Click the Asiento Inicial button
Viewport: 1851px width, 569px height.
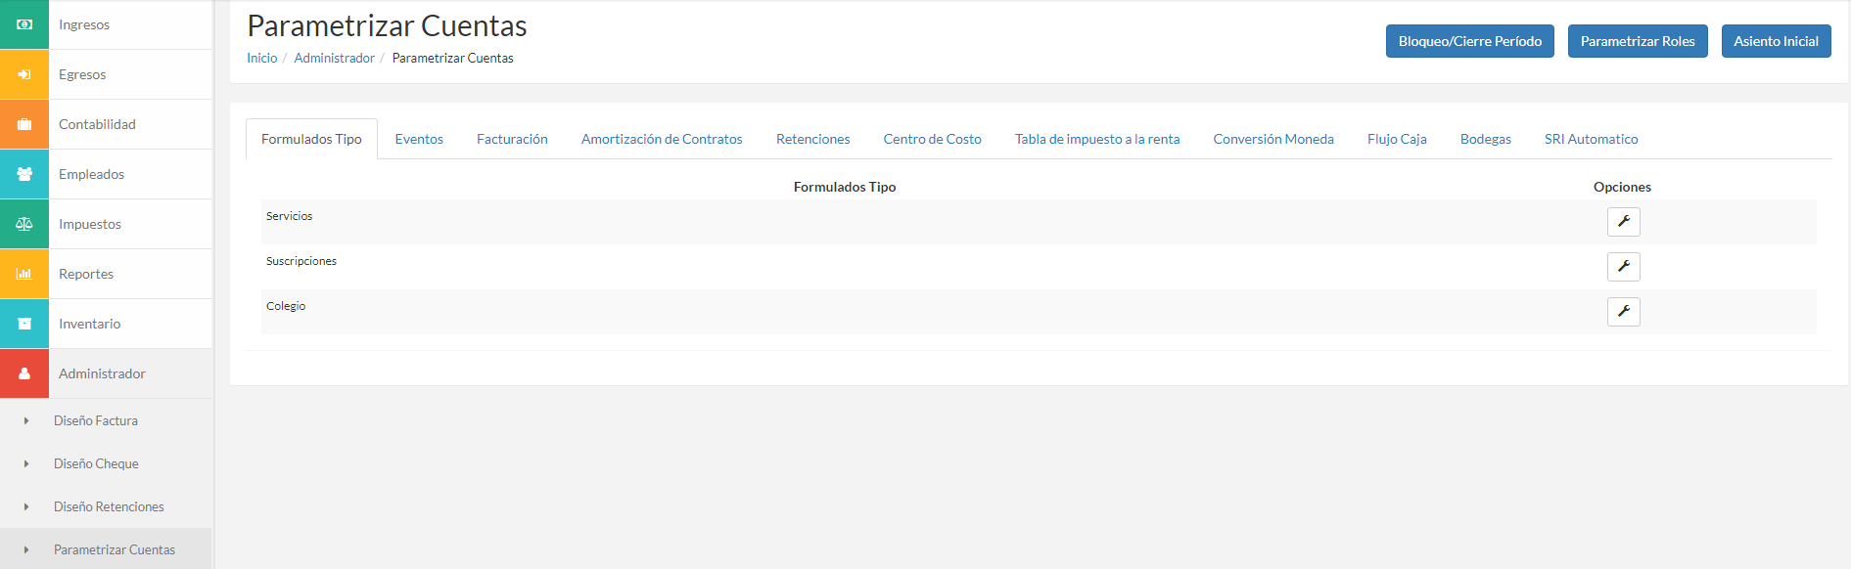[x=1776, y=41]
